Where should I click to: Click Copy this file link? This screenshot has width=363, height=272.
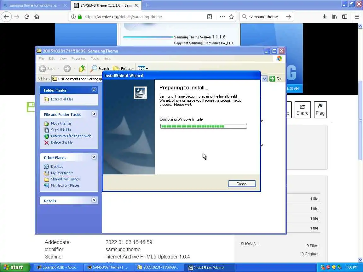click(x=60, y=130)
